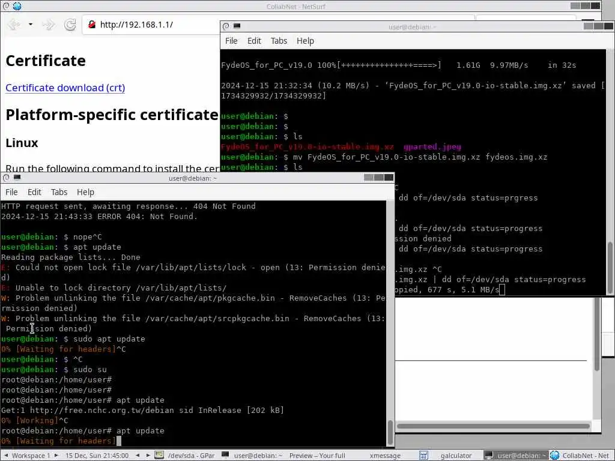Switch to /dev/sda - GParted taskbar entry
Viewport: 615px width, 461px height.
[x=191, y=456]
